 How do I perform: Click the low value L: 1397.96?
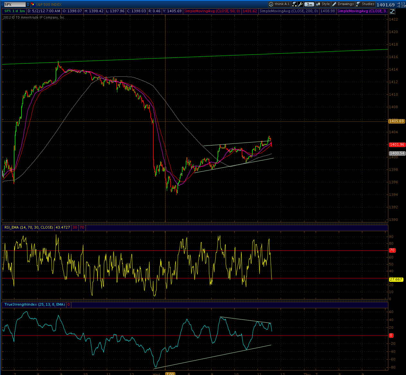115,11
